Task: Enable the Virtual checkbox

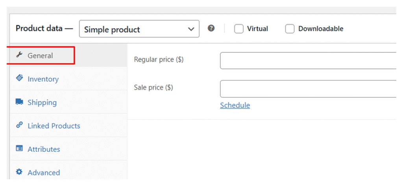Action: click(239, 29)
